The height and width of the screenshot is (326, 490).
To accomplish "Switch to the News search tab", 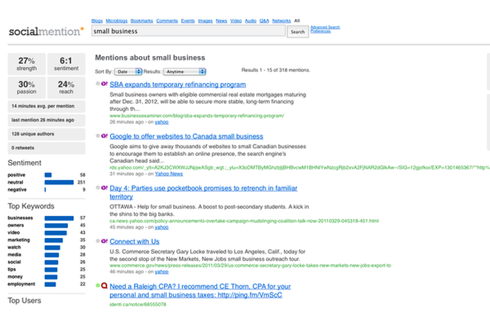I will (221, 21).
